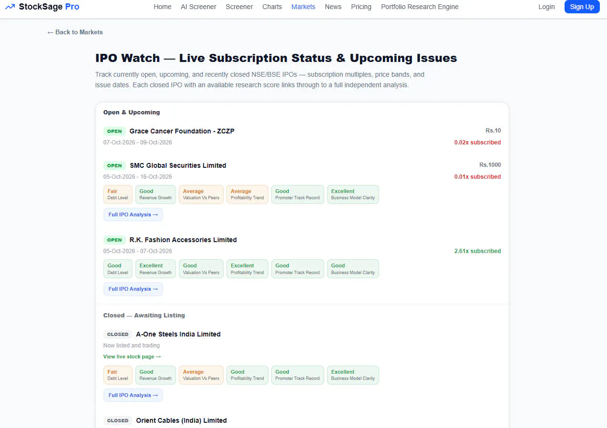
Task: Click the Orient Cables (India) Limited title
Action: 181,420
